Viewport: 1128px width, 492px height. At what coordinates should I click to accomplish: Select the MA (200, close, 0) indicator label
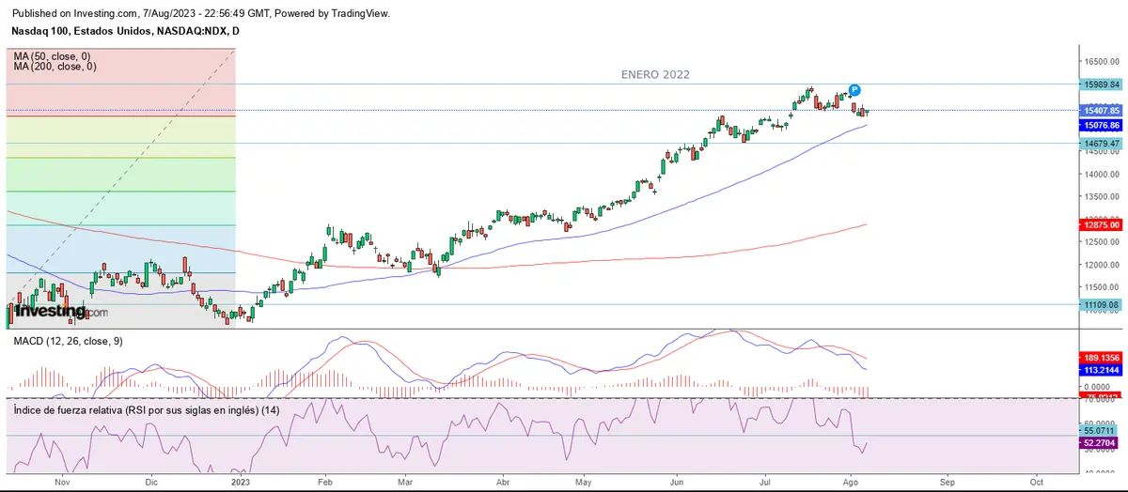click(55, 67)
